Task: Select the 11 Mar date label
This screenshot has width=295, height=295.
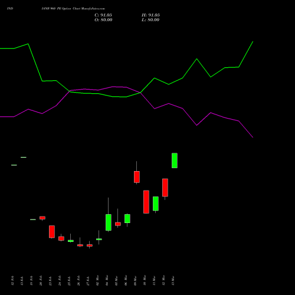Action: tap(154, 281)
